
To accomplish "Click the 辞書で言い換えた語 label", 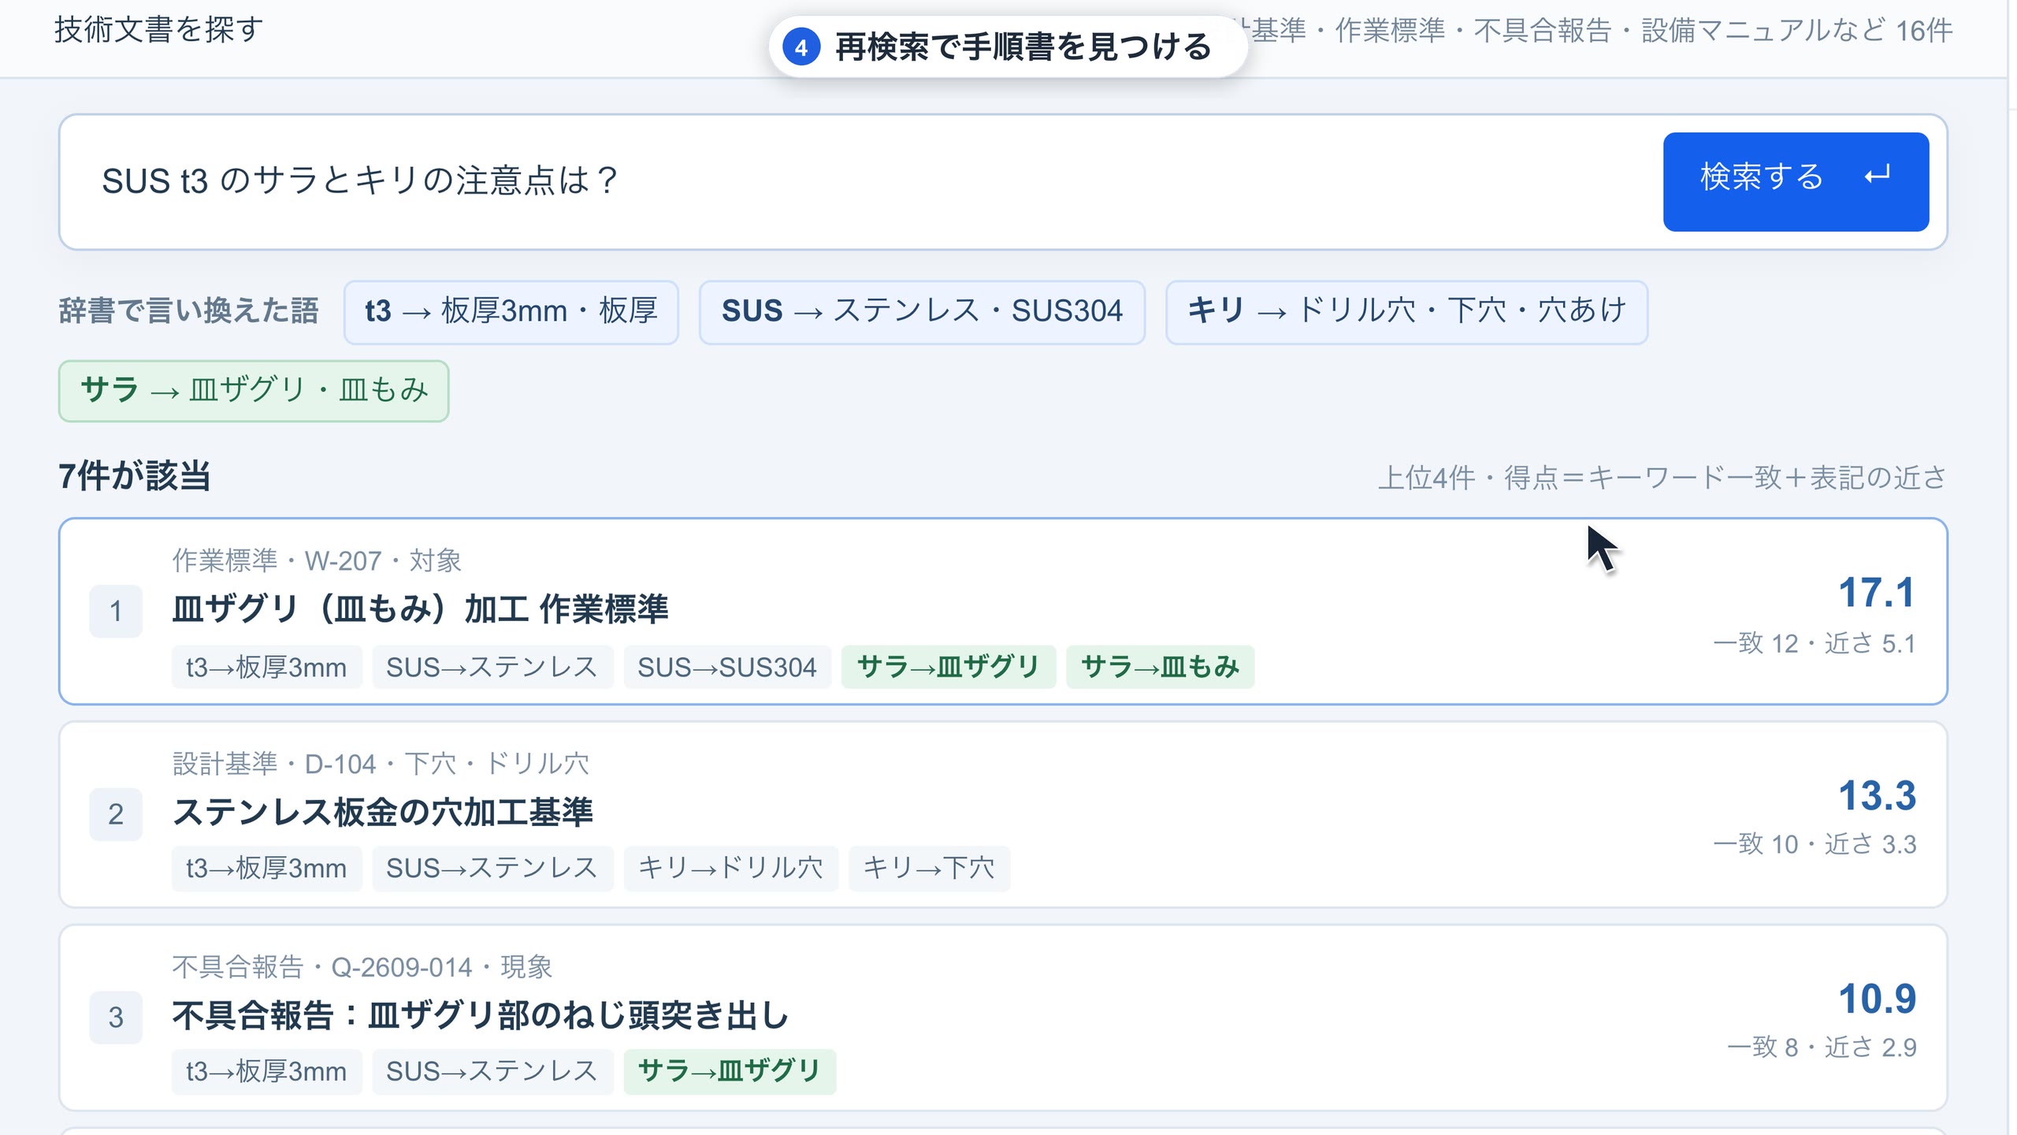I will pyautogui.click(x=189, y=311).
